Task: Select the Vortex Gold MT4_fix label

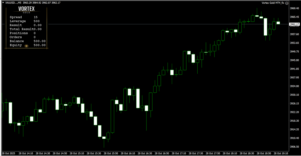Action: point(272,3)
